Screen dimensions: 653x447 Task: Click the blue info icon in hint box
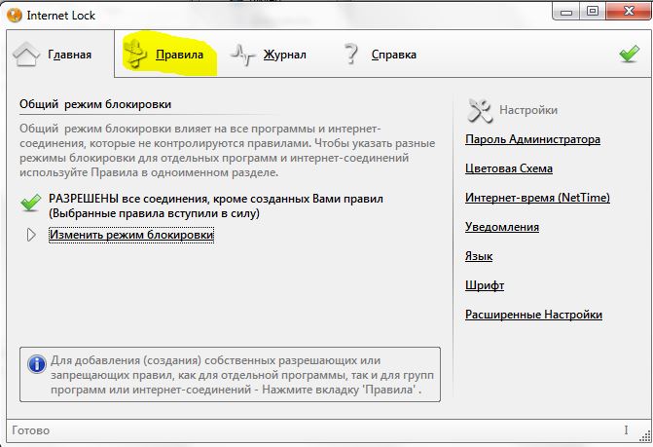[37, 364]
